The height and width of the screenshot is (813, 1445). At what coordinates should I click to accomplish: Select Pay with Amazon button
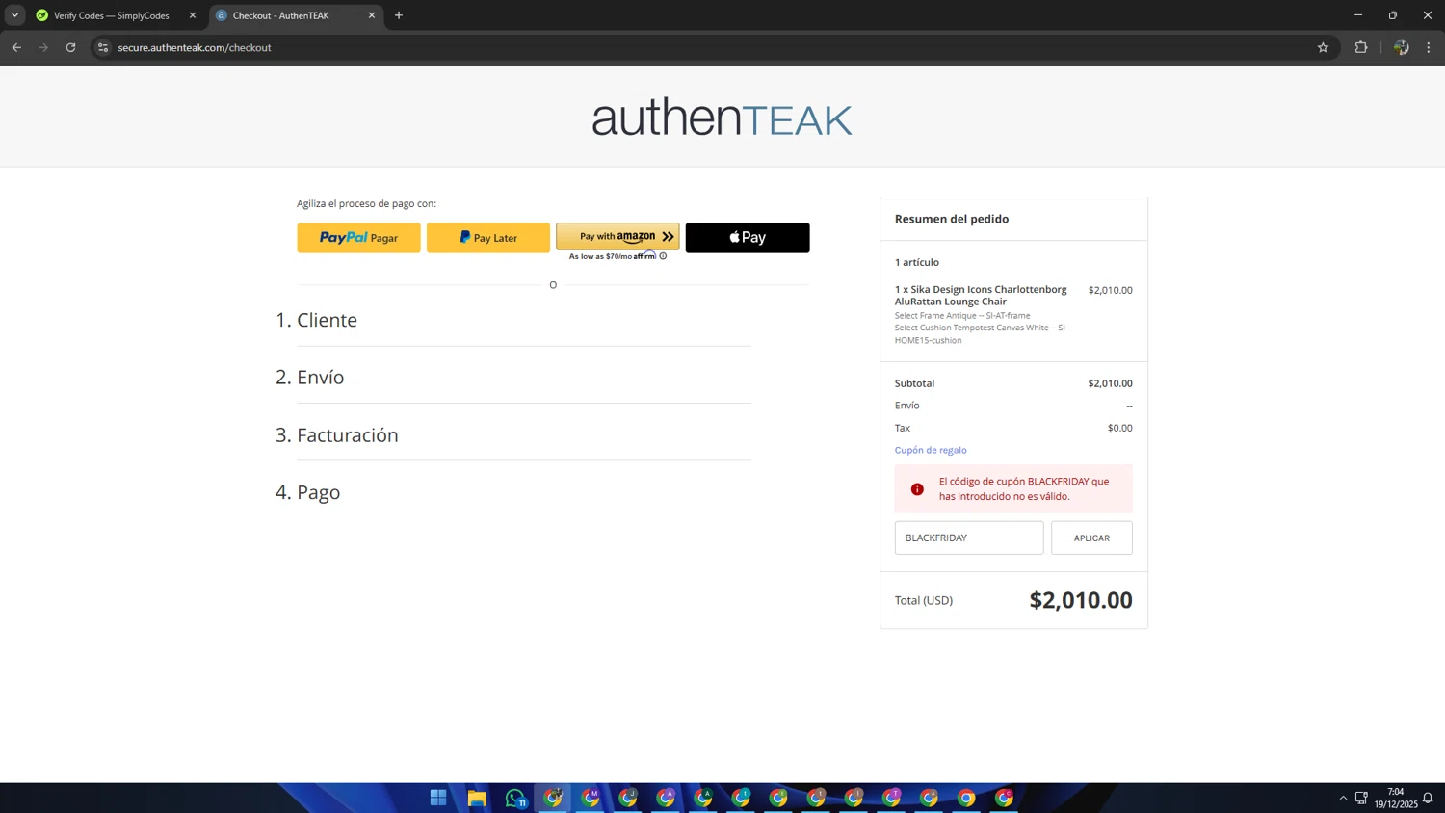click(x=617, y=236)
